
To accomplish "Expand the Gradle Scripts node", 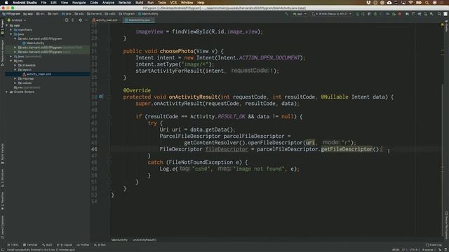I will tap(7, 92).
